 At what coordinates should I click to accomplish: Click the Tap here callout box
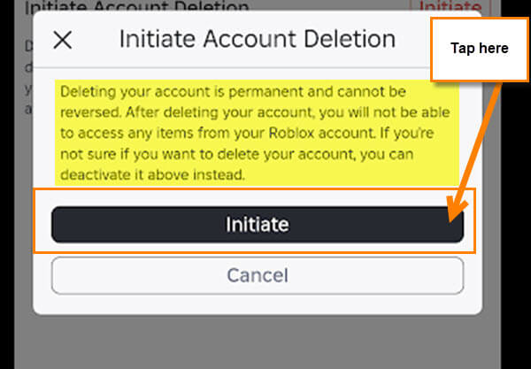pos(479,49)
